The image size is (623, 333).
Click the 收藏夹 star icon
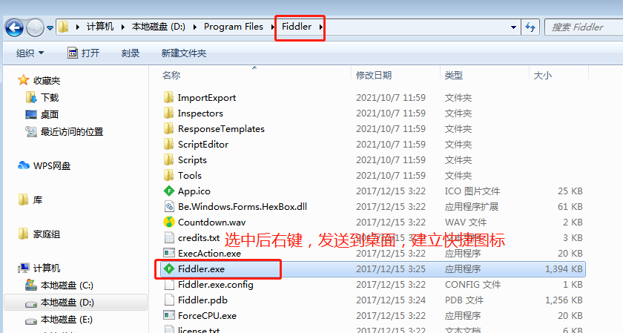click(x=24, y=80)
